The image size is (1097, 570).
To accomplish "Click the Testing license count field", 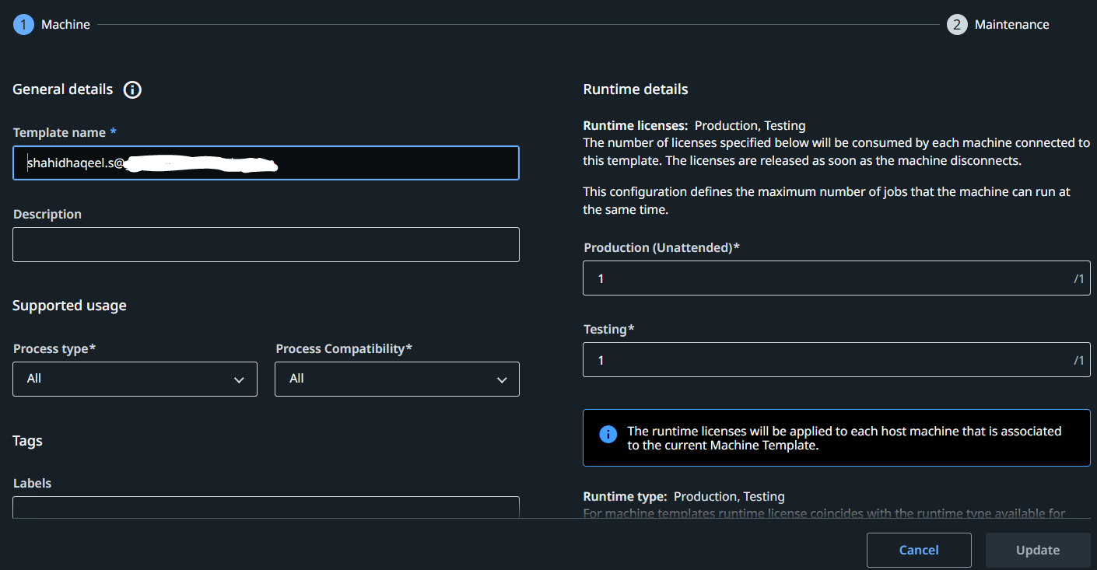I will coord(825,360).
